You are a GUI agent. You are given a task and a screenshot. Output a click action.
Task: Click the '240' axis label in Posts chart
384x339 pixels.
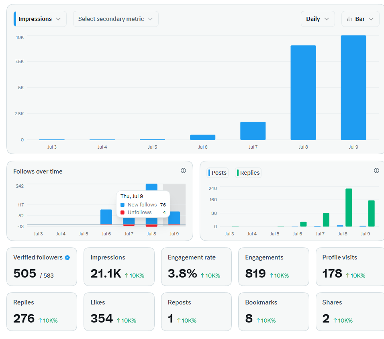[212, 188]
